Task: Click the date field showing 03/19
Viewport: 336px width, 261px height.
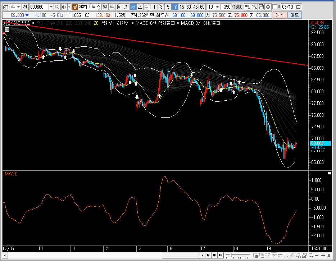Action: coord(287,7)
